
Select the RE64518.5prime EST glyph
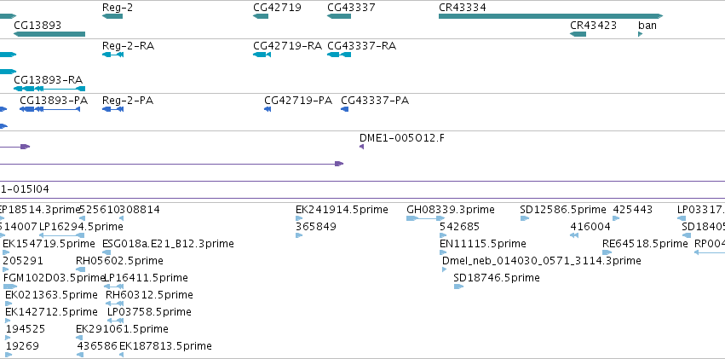point(607,252)
